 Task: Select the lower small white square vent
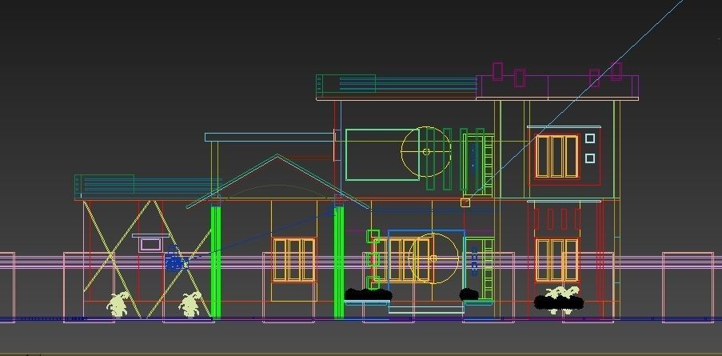(x=590, y=158)
